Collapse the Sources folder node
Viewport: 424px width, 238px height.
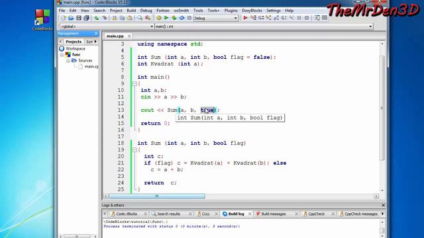(x=68, y=61)
